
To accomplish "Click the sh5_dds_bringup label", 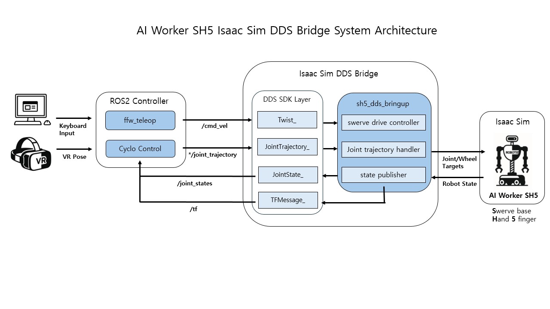I will (x=383, y=103).
